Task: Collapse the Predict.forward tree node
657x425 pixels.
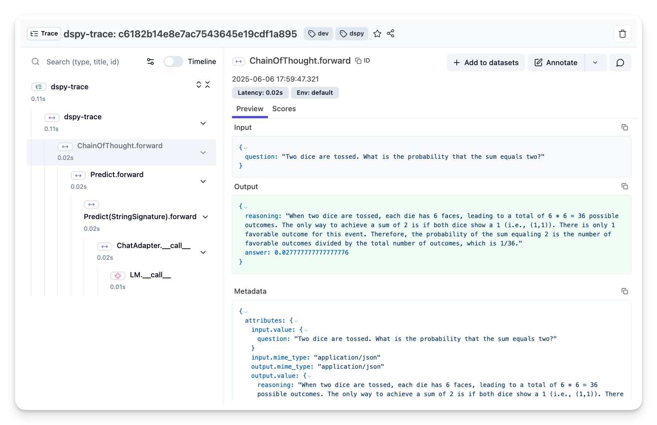Action: [x=203, y=181]
